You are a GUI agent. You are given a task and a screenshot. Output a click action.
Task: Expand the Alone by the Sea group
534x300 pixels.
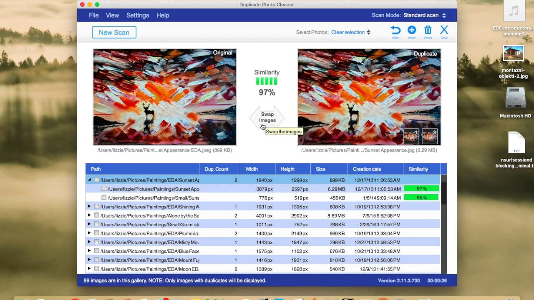[89, 215]
